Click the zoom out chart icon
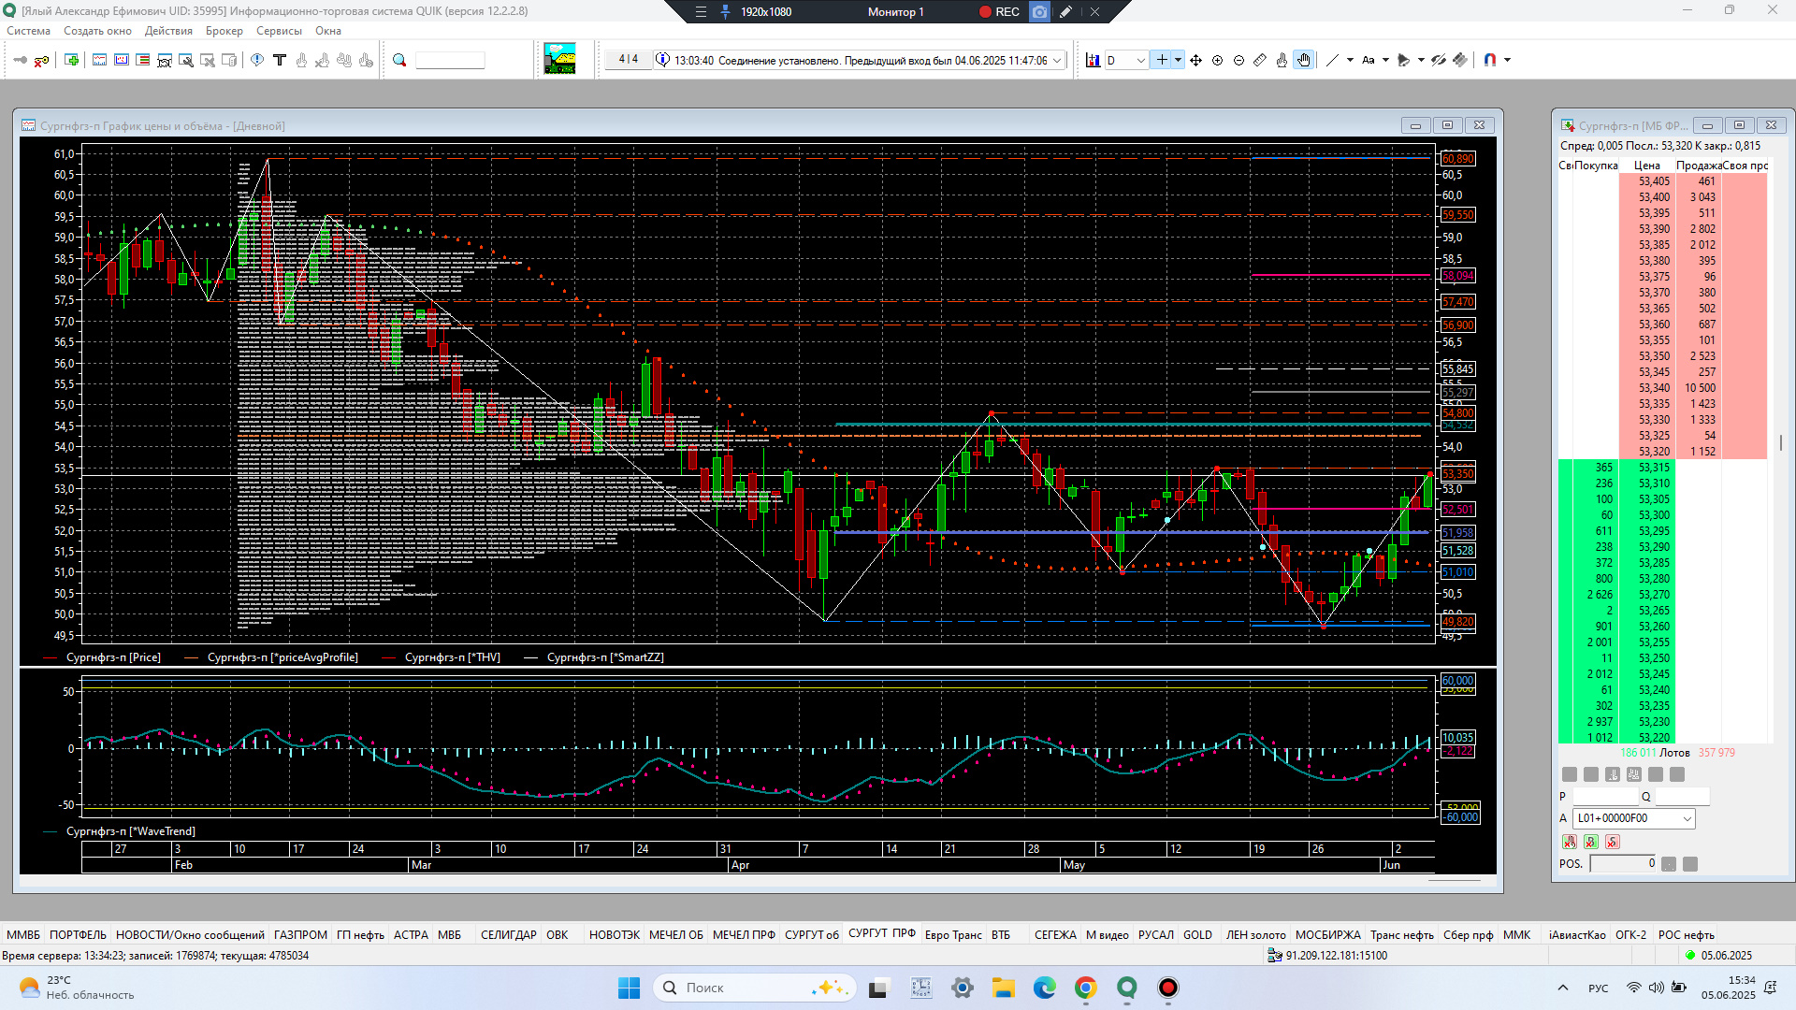The height and width of the screenshot is (1010, 1796). tap(1238, 60)
